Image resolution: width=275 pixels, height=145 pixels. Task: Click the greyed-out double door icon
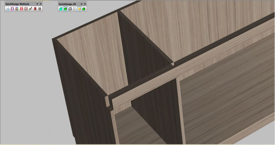pos(75,9)
